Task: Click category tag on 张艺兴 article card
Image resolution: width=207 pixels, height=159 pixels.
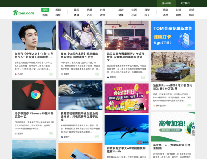Action: pos(51,74)
